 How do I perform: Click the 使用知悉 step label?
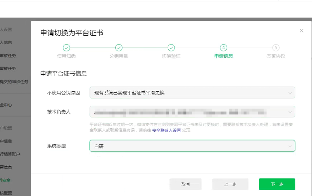tap(66, 56)
